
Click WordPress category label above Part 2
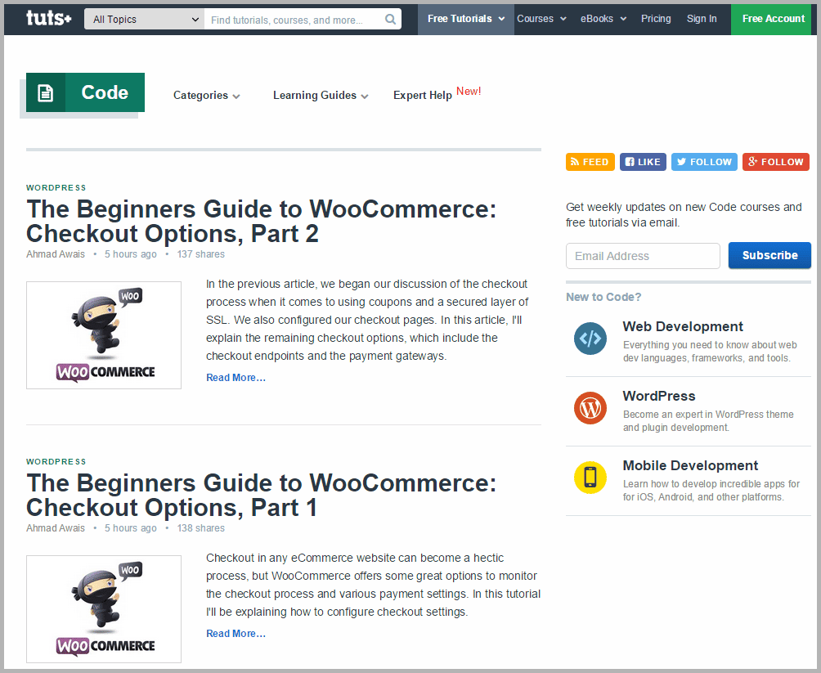click(56, 187)
